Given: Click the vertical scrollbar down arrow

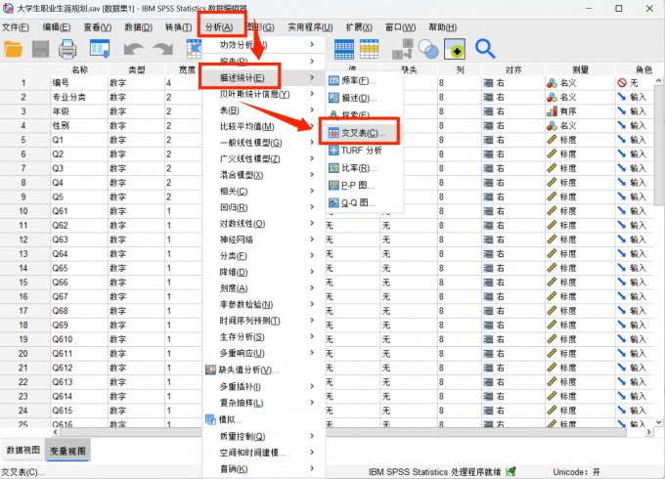Looking at the screenshot, I should 658,422.
